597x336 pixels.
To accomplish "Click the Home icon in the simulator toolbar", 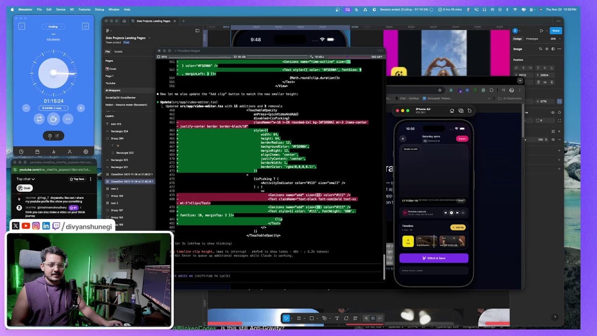I will (x=452, y=111).
